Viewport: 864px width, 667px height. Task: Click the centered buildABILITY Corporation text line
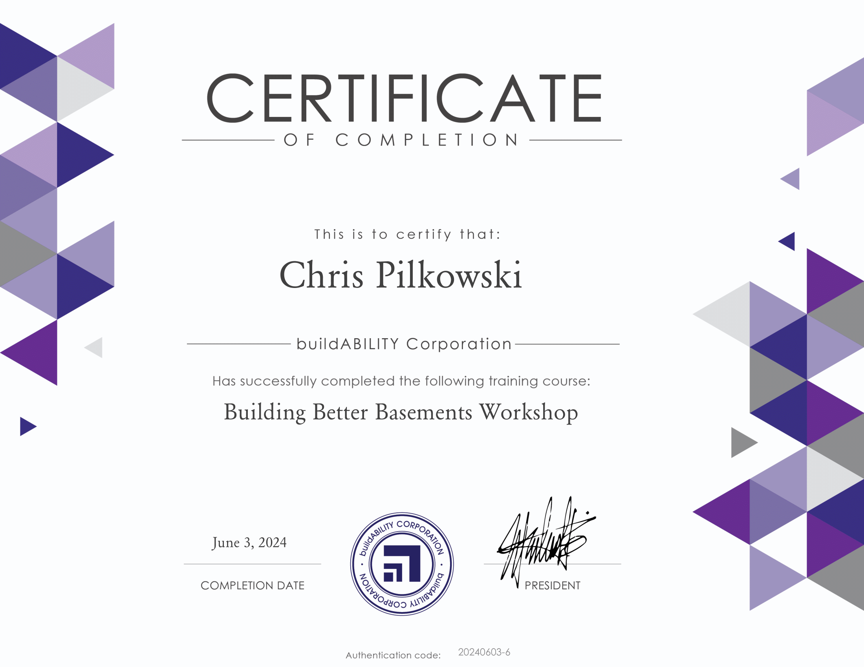coord(404,344)
